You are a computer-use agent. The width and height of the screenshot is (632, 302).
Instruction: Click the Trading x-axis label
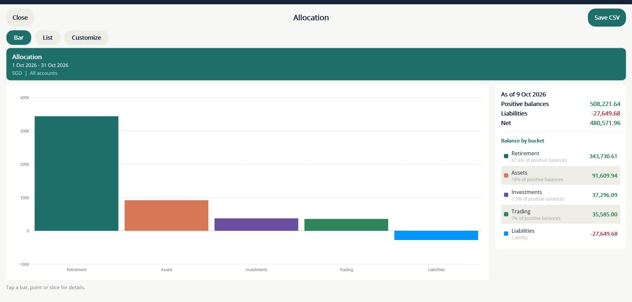tap(346, 270)
